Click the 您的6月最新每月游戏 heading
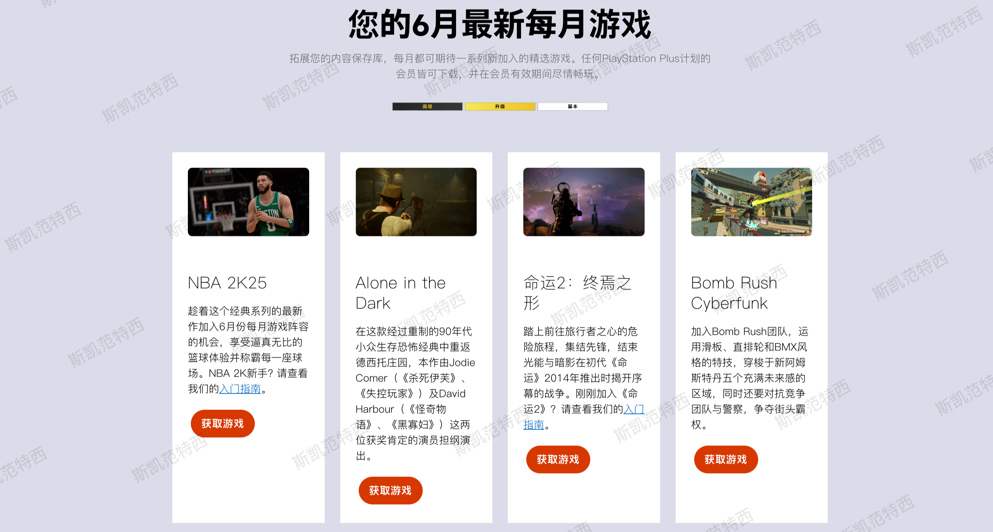This screenshot has height=532, width=993. pos(500,24)
